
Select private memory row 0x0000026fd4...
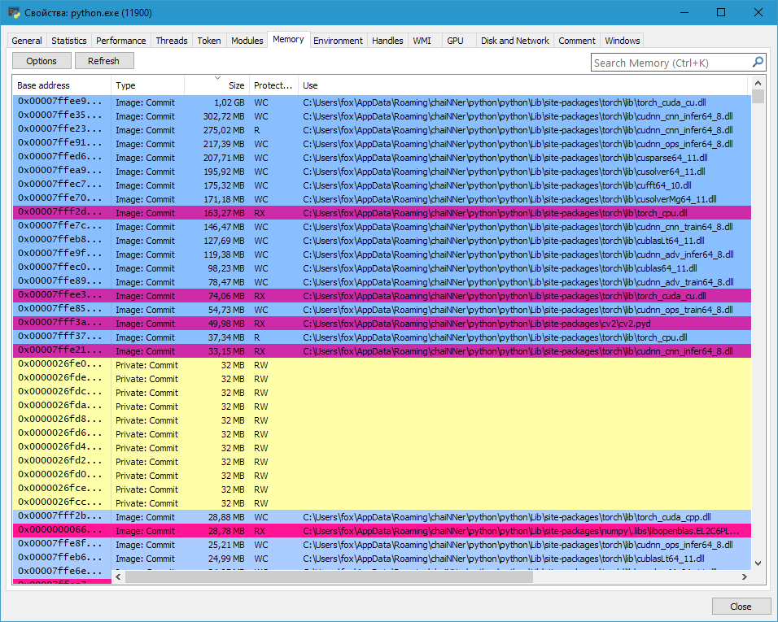tap(382, 448)
